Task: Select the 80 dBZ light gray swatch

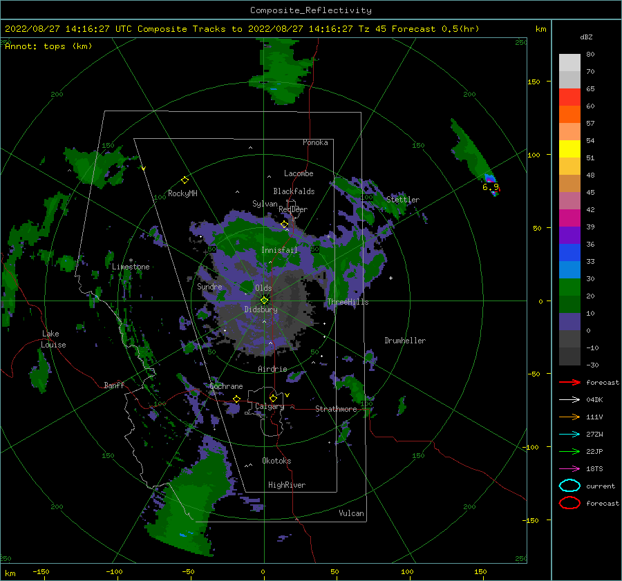Action: tap(569, 62)
